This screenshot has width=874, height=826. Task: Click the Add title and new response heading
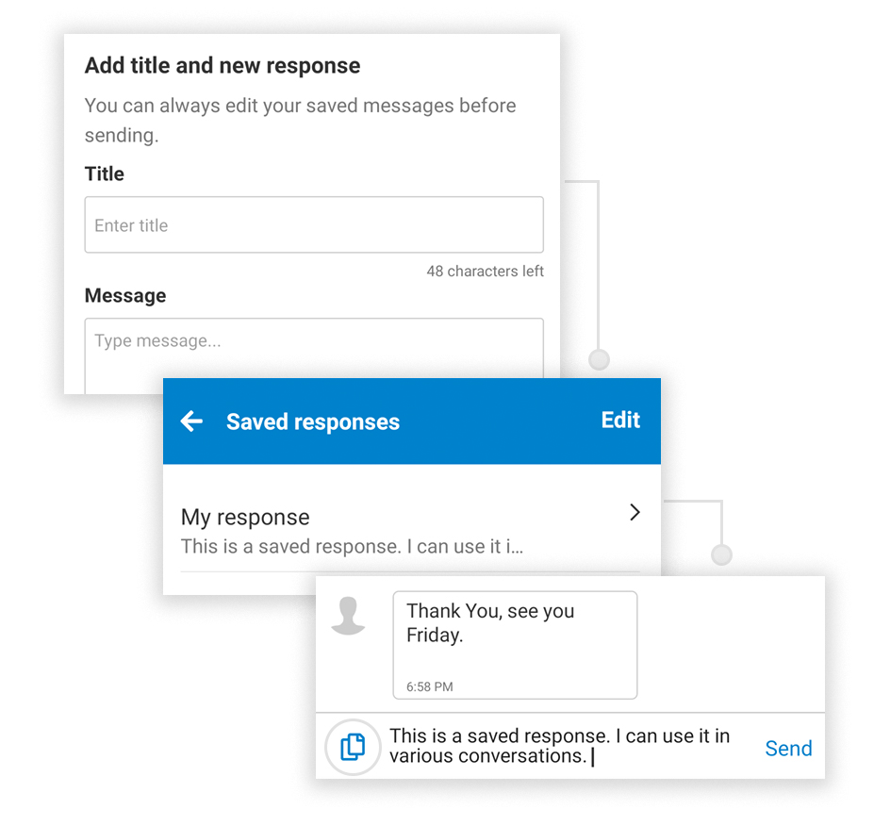(x=223, y=66)
